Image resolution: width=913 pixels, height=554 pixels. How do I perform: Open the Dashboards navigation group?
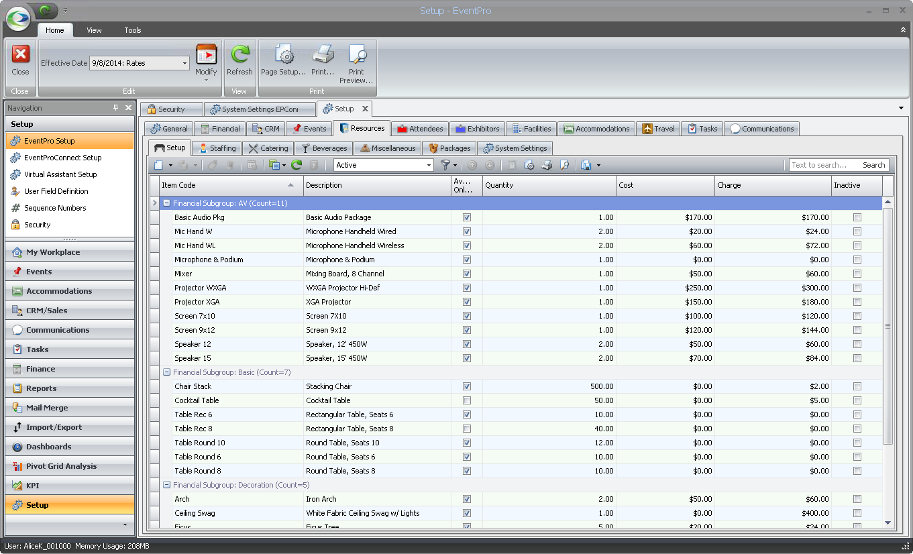coord(70,447)
